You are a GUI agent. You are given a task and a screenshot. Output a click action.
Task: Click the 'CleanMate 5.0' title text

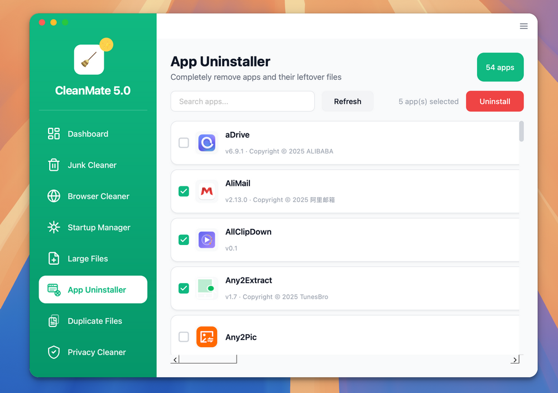(x=93, y=91)
